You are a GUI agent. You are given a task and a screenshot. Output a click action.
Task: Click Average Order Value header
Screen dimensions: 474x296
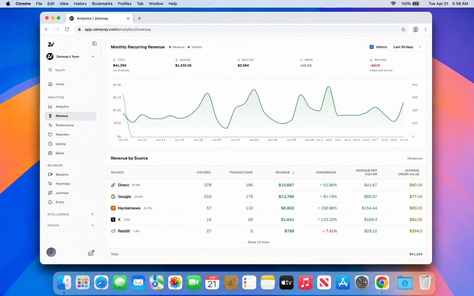click(409, 172)
